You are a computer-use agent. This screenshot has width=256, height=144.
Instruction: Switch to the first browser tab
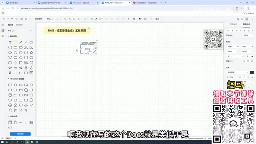click(x=20, y=3)
